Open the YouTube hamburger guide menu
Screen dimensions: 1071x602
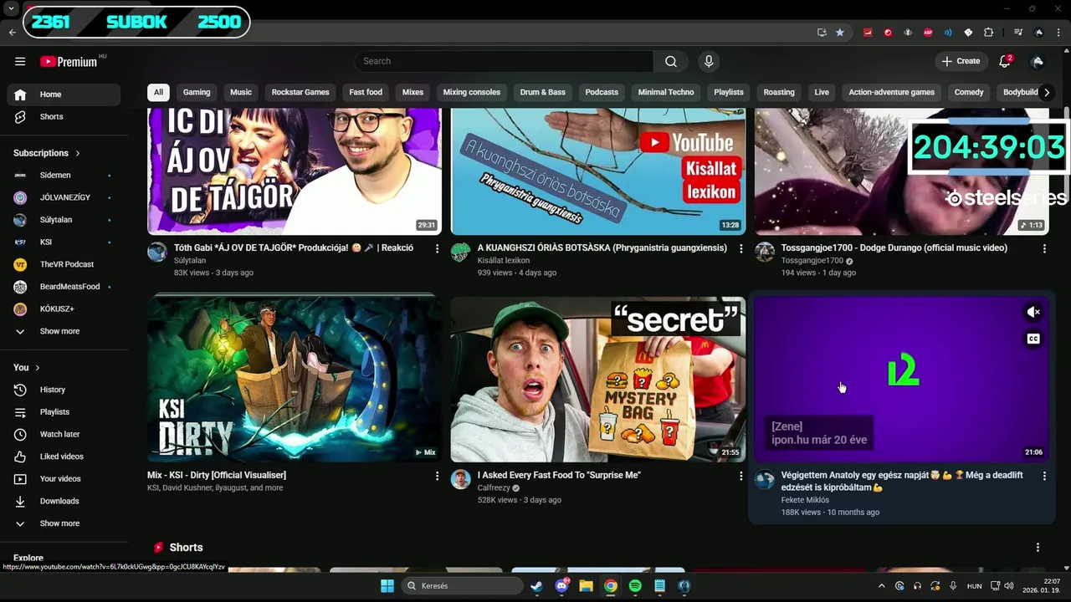coord(20,61)
